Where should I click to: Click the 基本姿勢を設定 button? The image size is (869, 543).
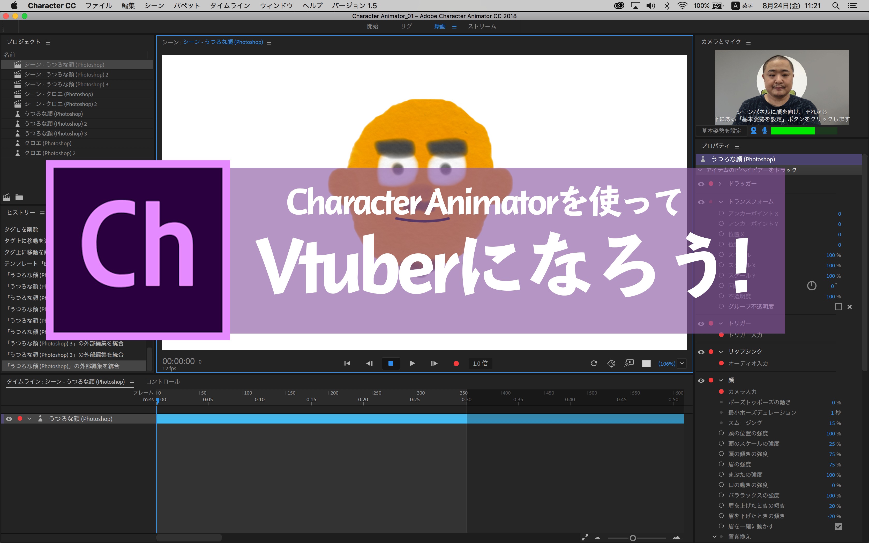click(721, 131)
